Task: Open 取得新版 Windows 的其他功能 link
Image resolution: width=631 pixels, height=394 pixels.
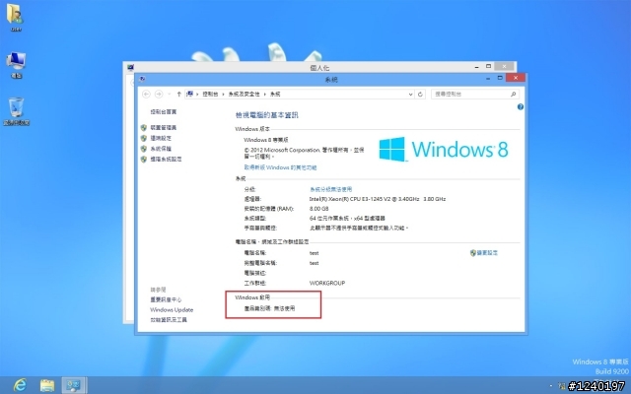Action: pos(280,167)
